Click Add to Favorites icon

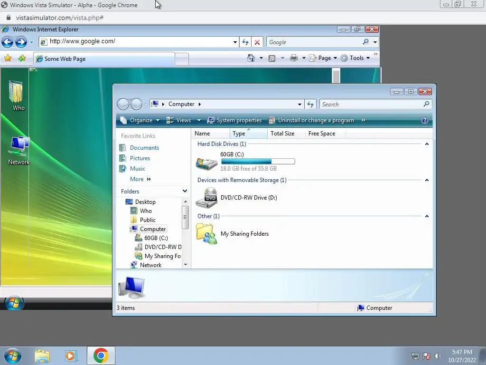[22, 58]
